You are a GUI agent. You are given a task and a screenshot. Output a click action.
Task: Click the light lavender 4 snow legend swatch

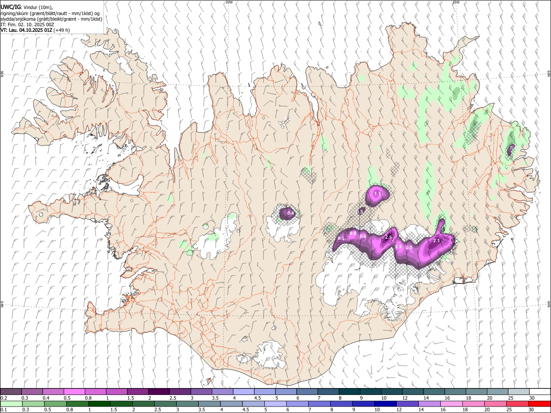(x=244, y=391)
